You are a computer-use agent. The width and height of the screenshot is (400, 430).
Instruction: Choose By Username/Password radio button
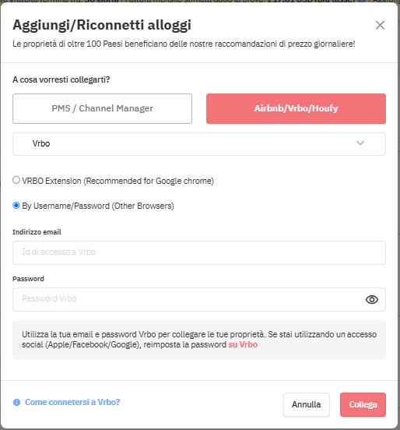[x=16, y=206]
